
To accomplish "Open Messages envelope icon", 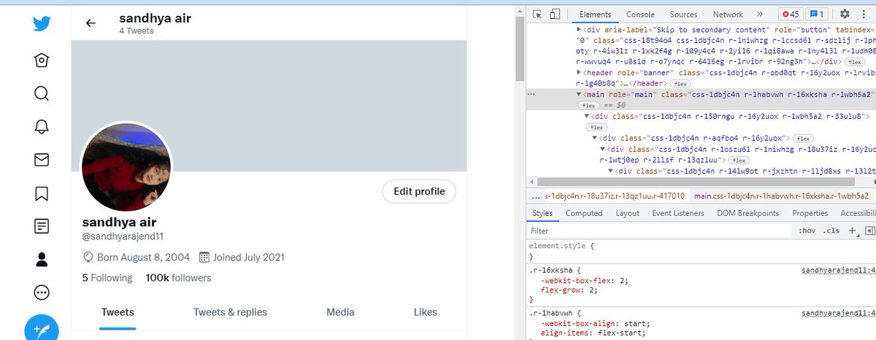I will pyautogui.click(x=42, y=160).
